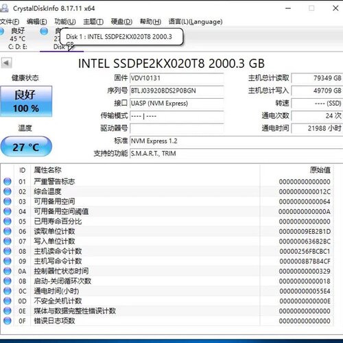Viewport: 343px width, 343px height.
Task: Click status orb for attribute 0E 媒体与数据完整性错误计数
Action: click(8, 311)
